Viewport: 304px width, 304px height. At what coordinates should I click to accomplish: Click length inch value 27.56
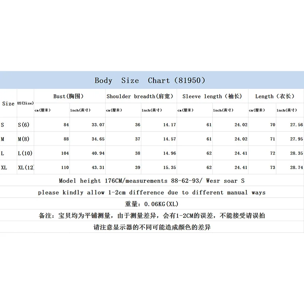296,125
